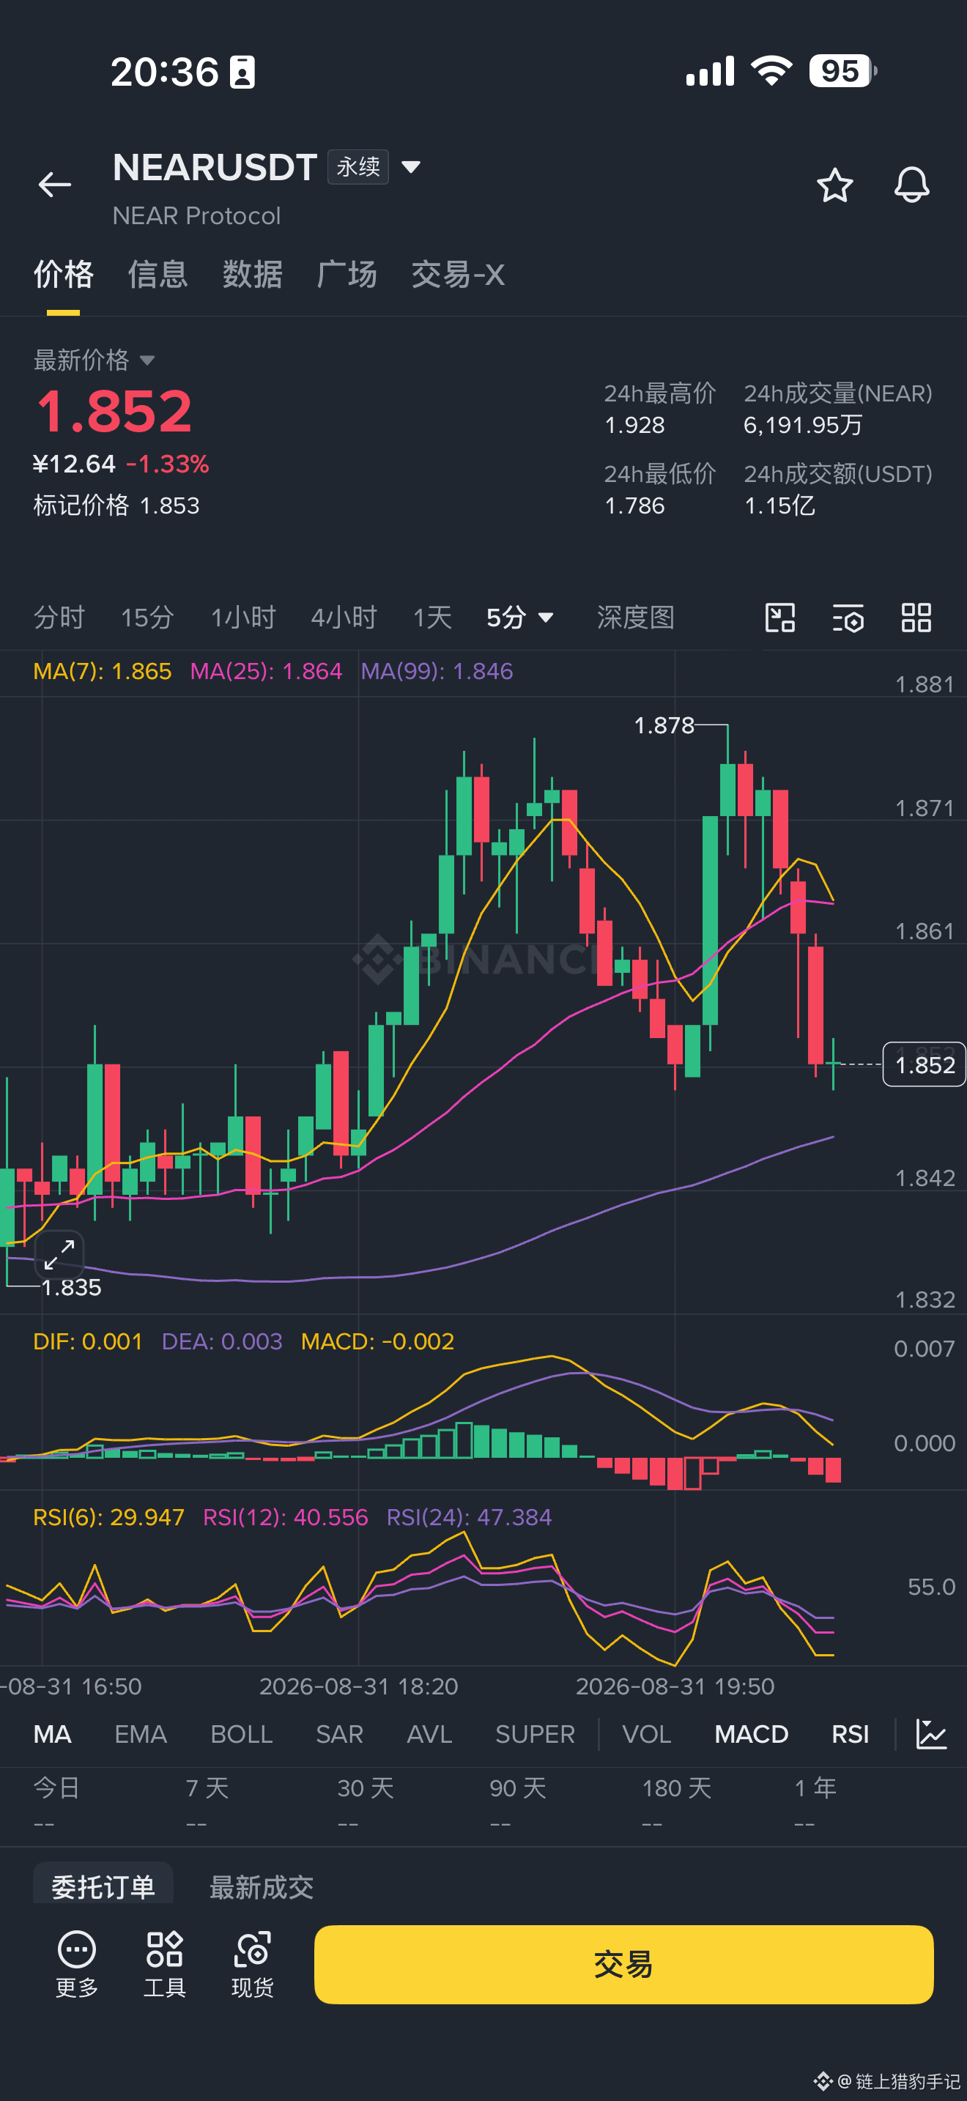Tap the 1.878 high price marker
Viewport: 967px width, 2101px height.
(664, 725)
